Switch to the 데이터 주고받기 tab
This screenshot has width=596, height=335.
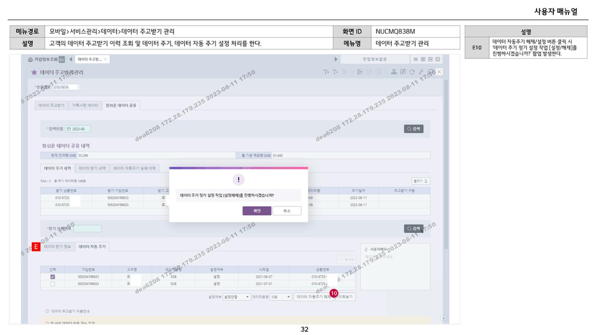pos(52,105)
